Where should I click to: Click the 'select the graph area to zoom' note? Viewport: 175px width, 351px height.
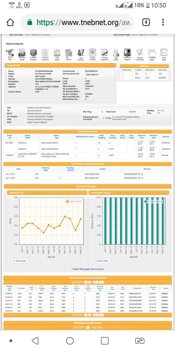(x=87, y=269)
